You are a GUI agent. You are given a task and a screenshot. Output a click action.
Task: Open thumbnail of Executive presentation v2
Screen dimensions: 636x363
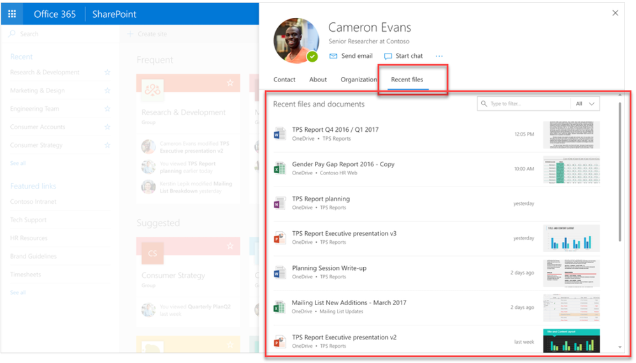[x=571, y=340]
